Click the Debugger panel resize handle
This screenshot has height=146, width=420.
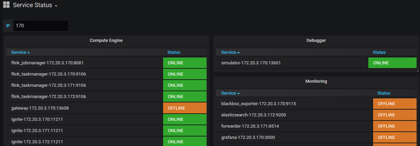point(418,71)
